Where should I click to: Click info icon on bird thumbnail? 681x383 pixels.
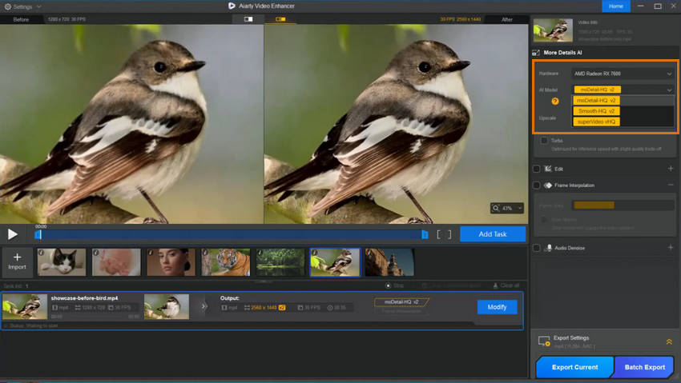coord(315,252)
